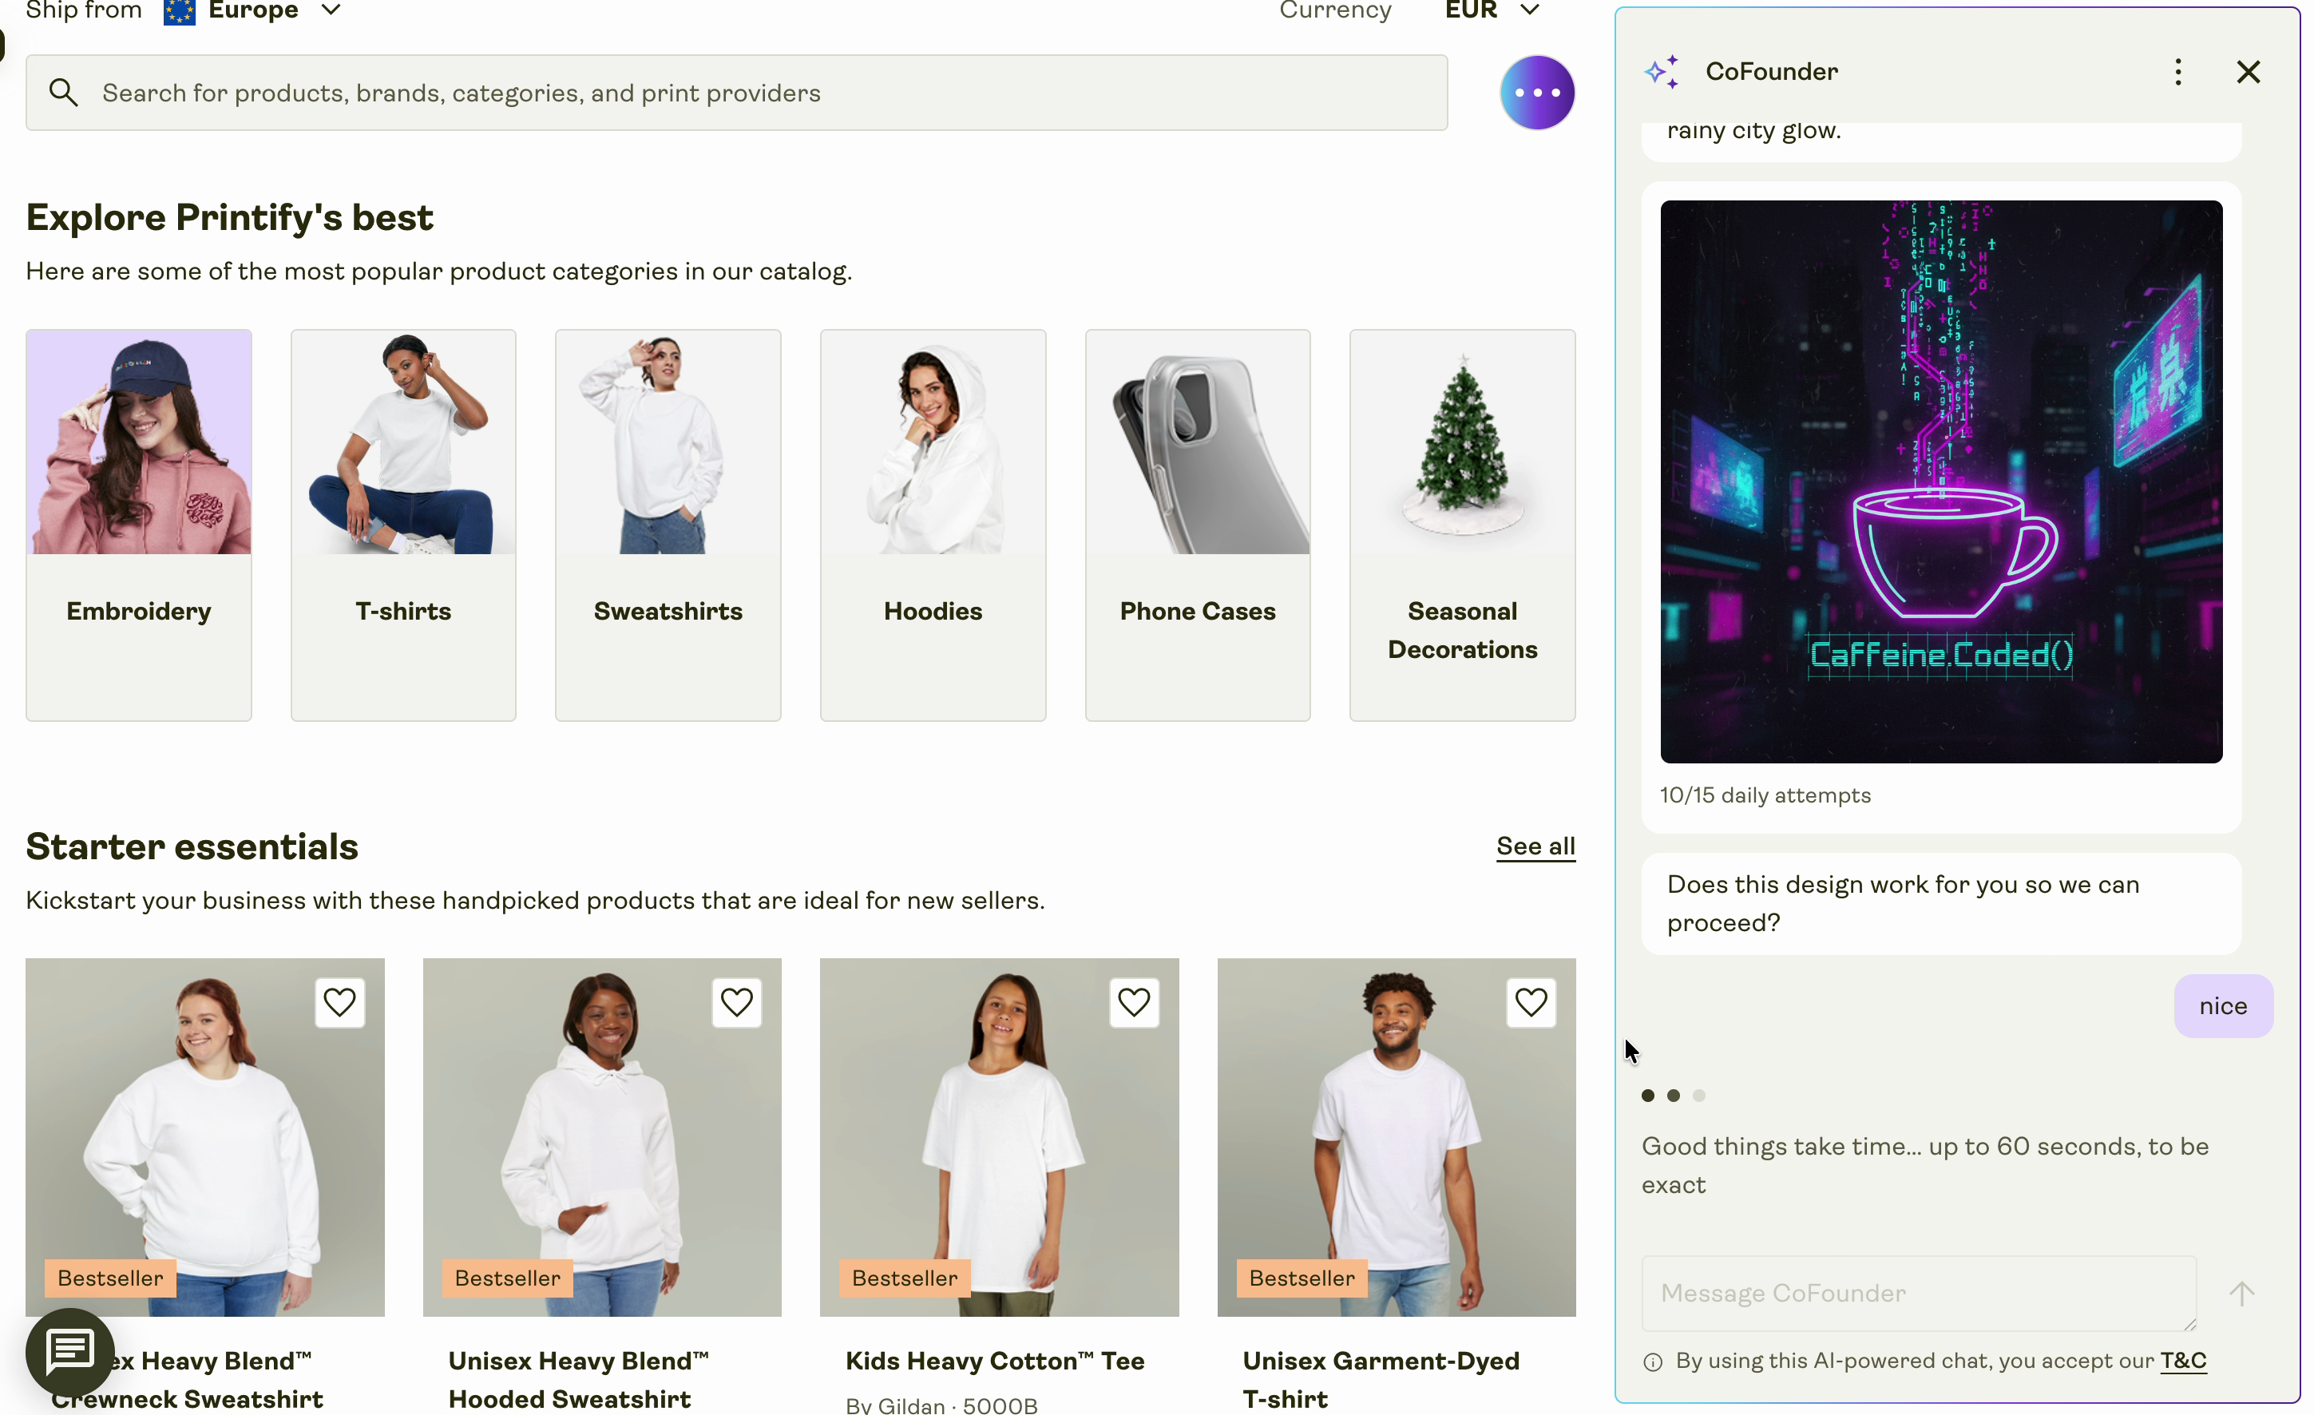Image resolution: width=2314 pixels, height=1415 pixels.
Task: Click the send message arrow
Action: (x=2241, y=1293)
